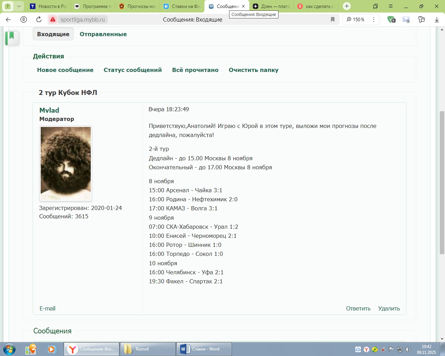Open the Mvlad user profile link

point(49,110)
